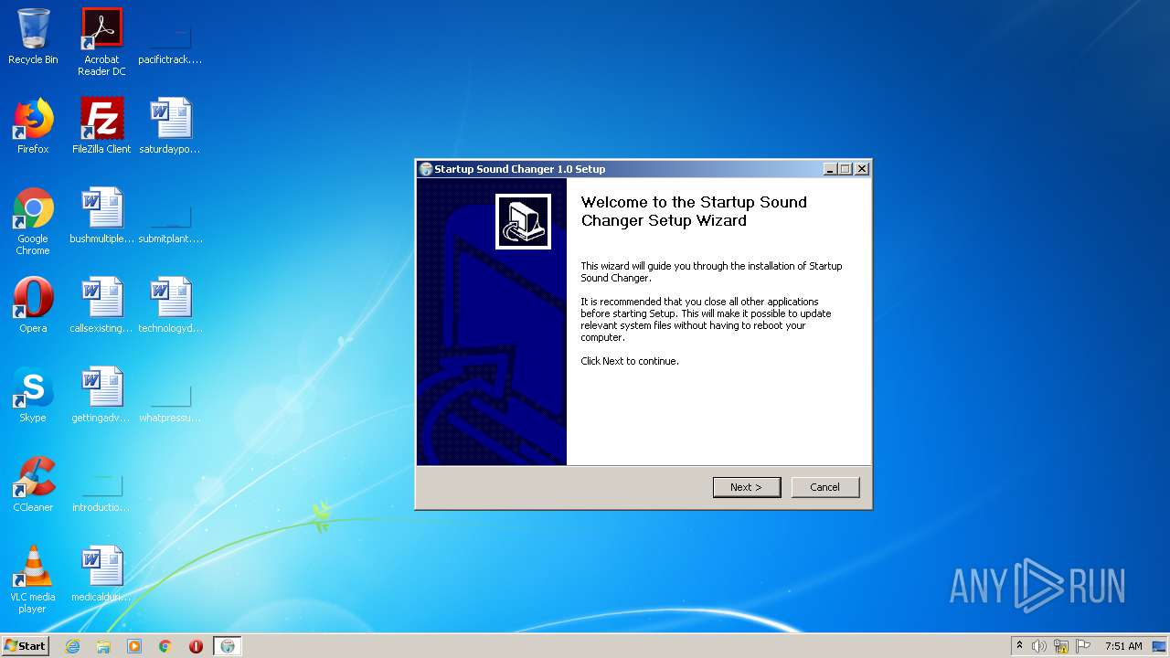Viewport: 1170px width, 658px height.
Task: Click the setup wizard taskbar button
Action: [228, 646]
